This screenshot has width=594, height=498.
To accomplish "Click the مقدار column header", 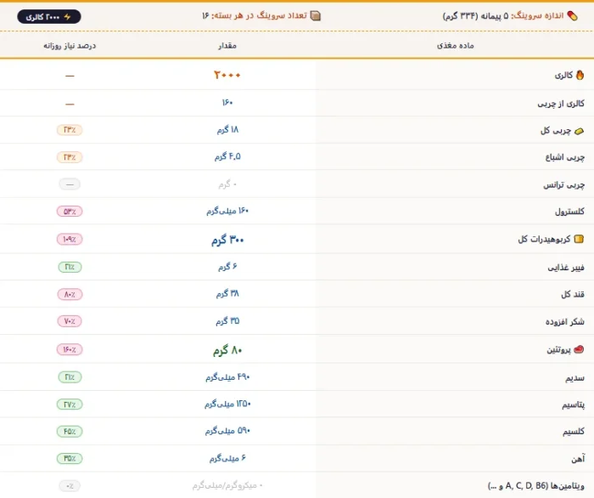I will coord(227,46).
